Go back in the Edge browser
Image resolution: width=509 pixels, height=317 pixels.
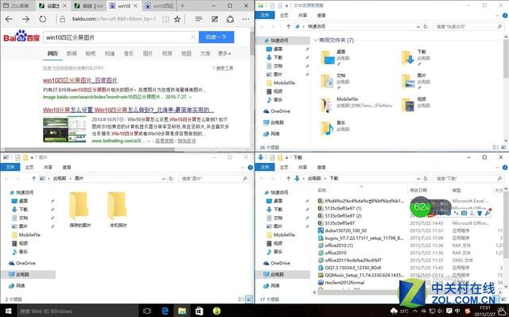click(x=9, y=19)
